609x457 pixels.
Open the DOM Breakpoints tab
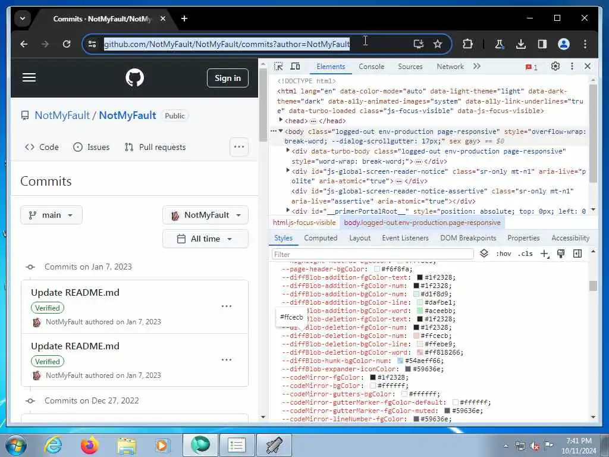point(468,238)
